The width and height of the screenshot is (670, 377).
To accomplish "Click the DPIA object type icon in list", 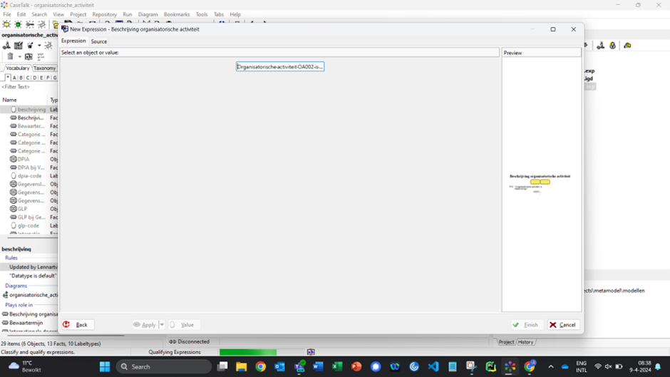I will pos(14,160).
